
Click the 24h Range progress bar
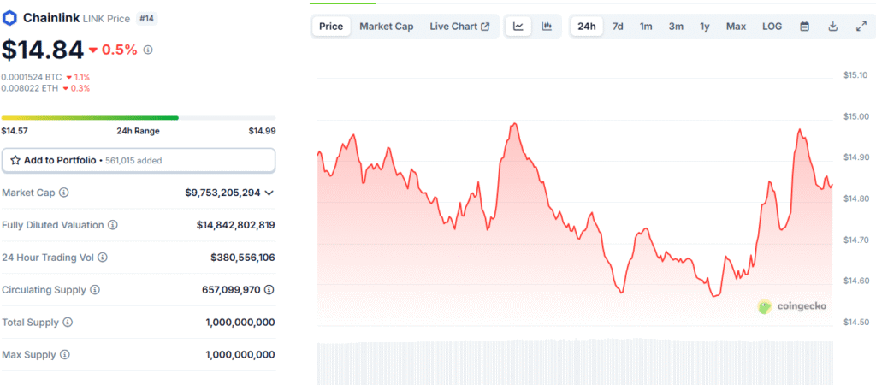(139, 118)
